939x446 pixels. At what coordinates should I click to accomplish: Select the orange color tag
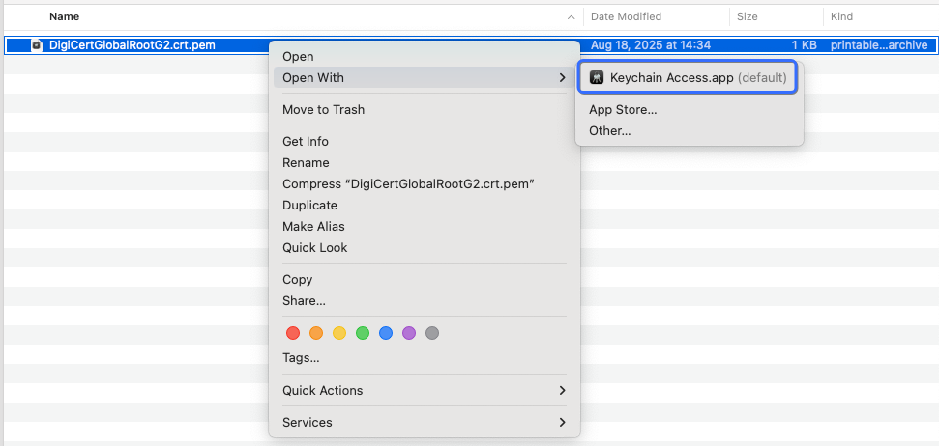(x=316, y=333)
